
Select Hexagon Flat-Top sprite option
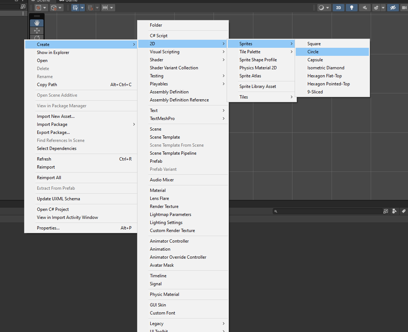325,76
